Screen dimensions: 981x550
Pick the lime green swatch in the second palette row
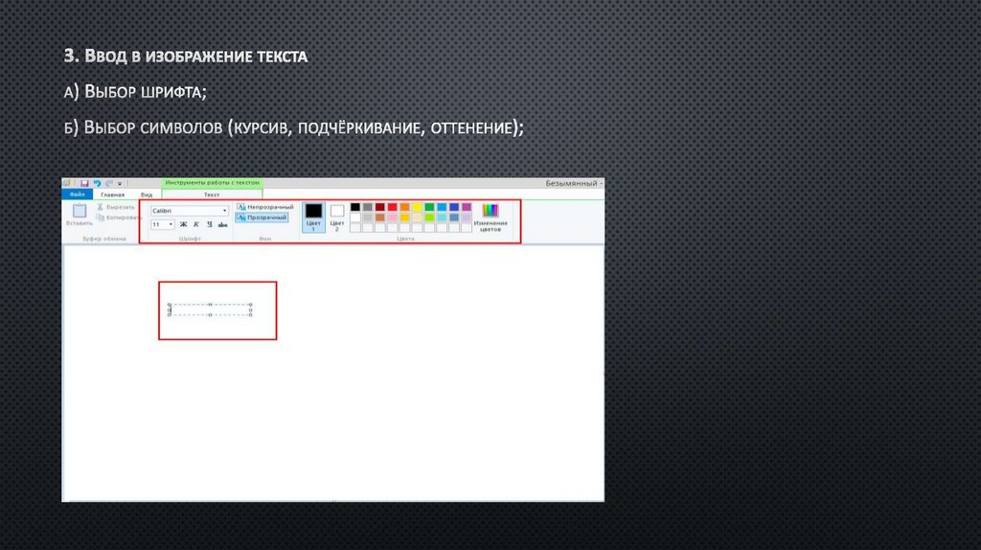430,218
